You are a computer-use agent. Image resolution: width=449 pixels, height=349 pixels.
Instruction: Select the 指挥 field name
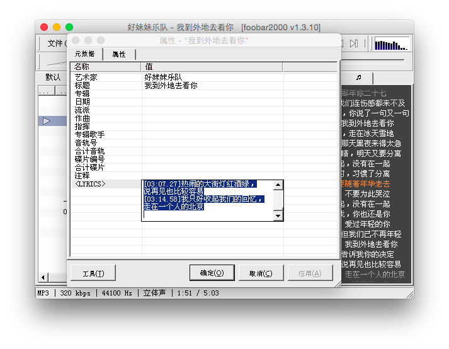click(82, 127)
